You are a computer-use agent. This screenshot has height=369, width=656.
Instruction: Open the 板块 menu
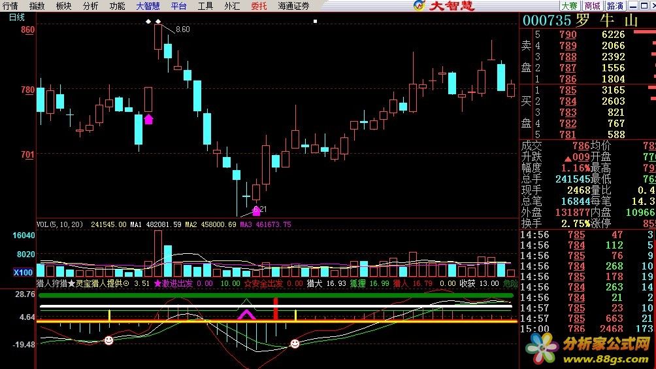tap(63, 6)
